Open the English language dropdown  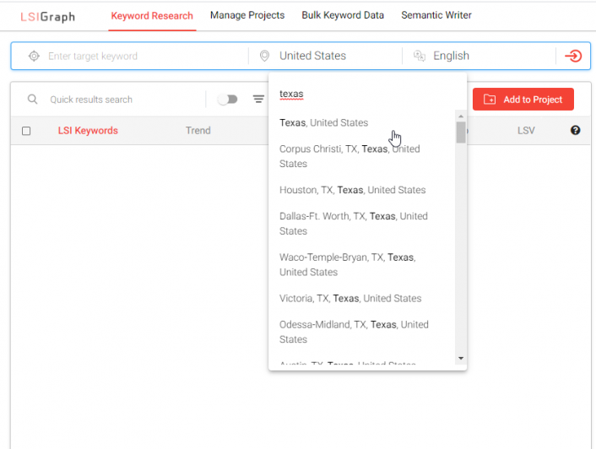[479, 56]
